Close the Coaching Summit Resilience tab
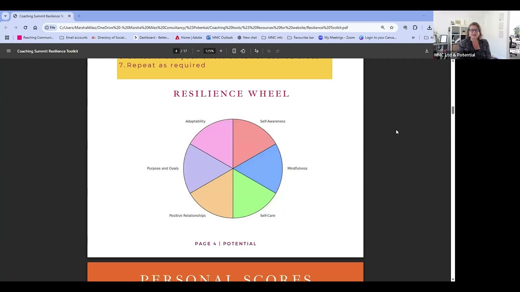Screen dimensions: 520x292 tap(69, 16)
